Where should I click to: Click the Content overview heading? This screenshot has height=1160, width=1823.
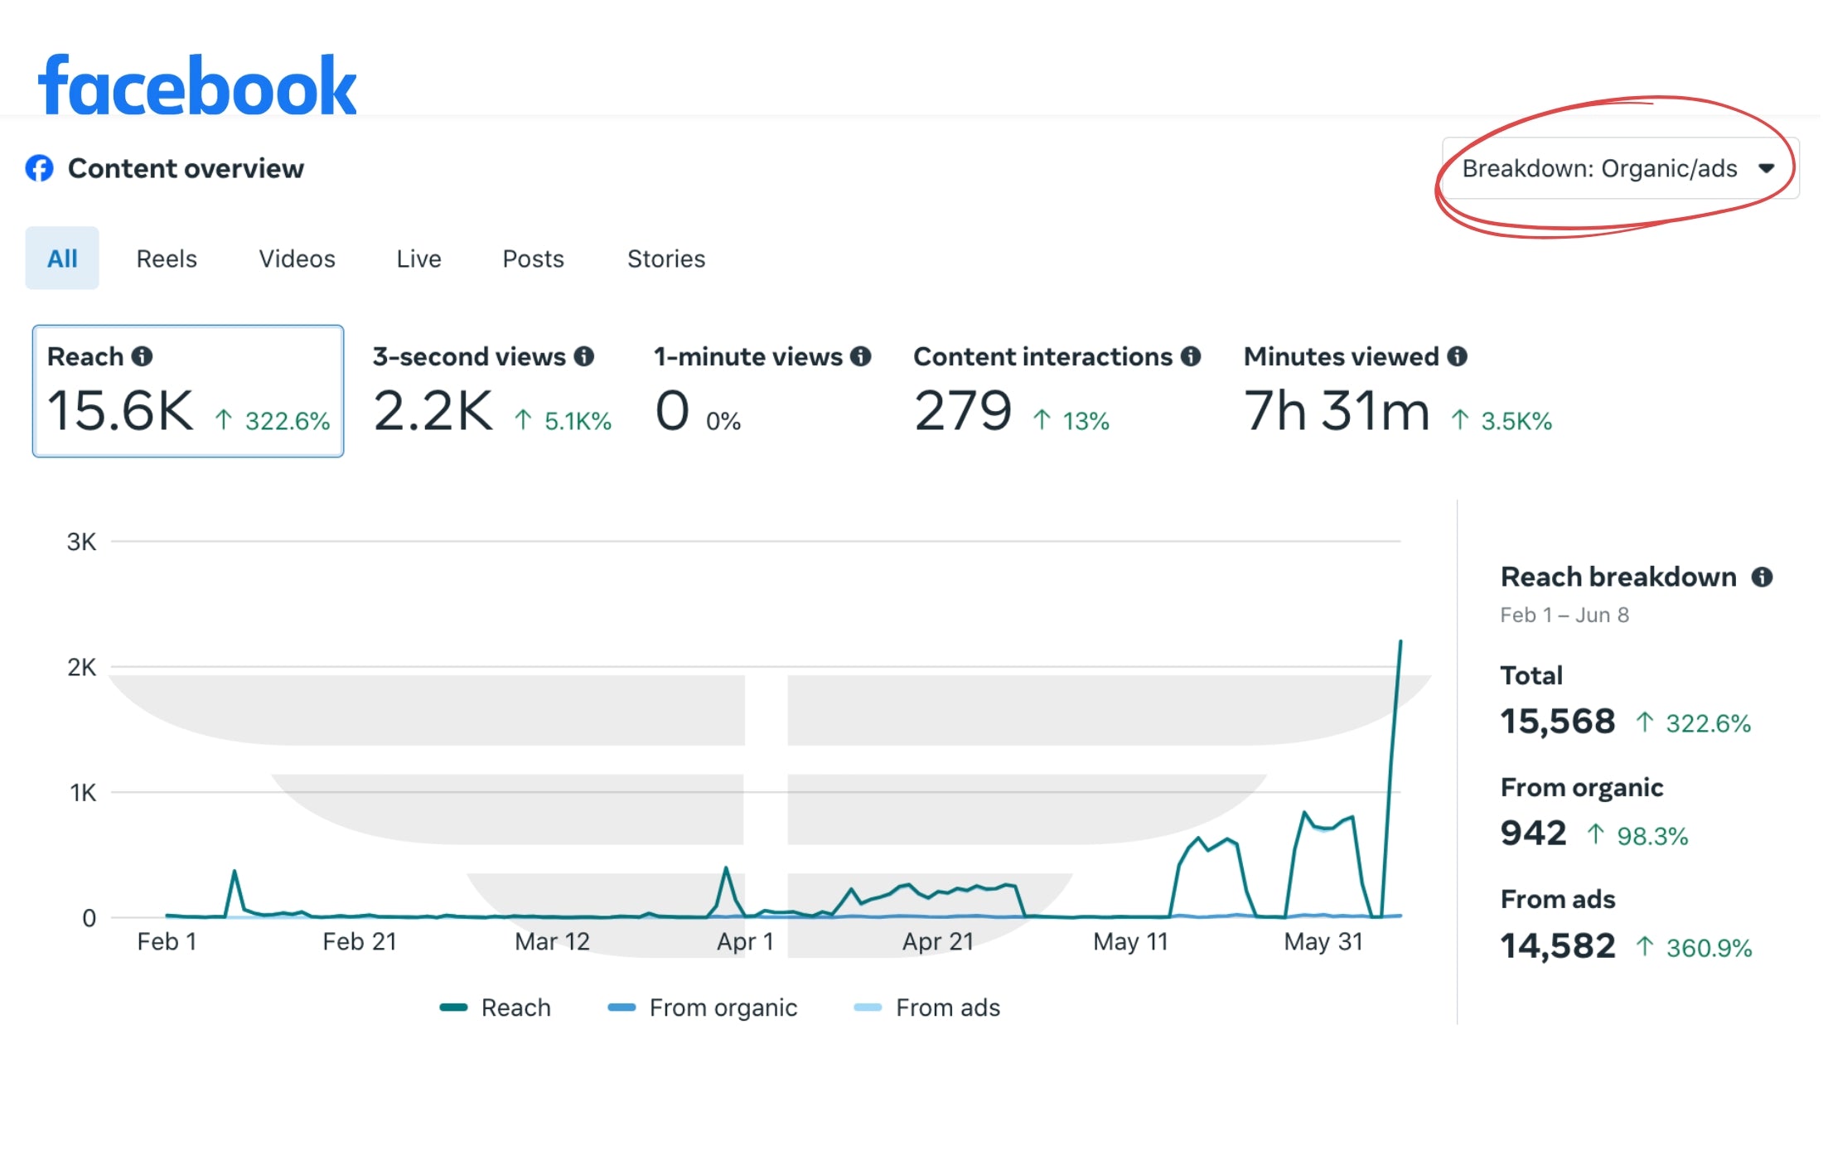[186, 168]
